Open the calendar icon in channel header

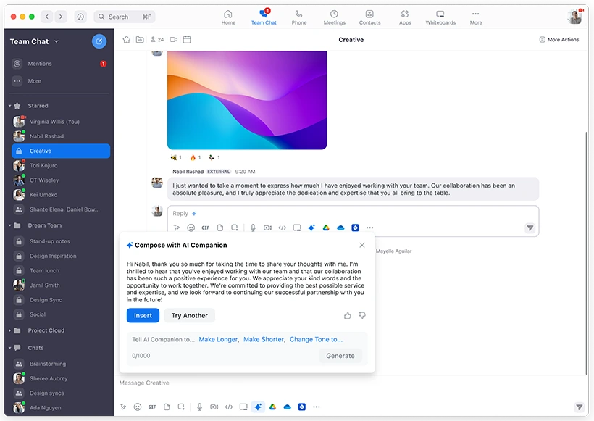tap(188, 40)
